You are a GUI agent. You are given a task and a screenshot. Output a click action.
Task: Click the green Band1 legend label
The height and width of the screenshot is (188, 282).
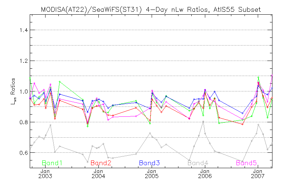pyautogui.click(x=52, y=163)
